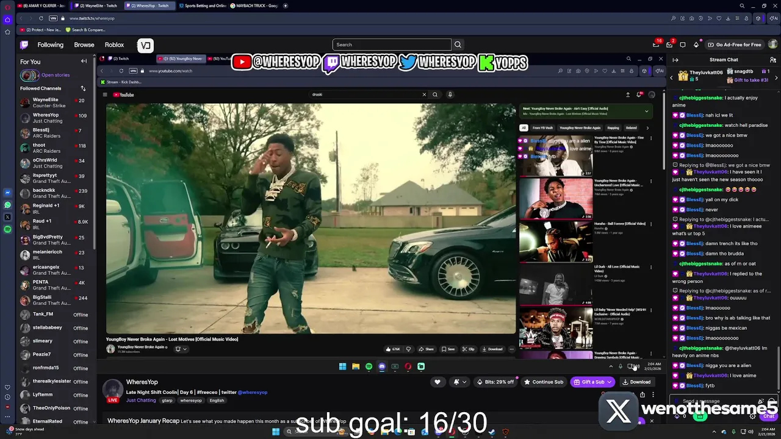Open chat settings gear icon
Image resolution: width=781 pixels, height=439 pixels.
pyautogui.click(x=752, y=416)
